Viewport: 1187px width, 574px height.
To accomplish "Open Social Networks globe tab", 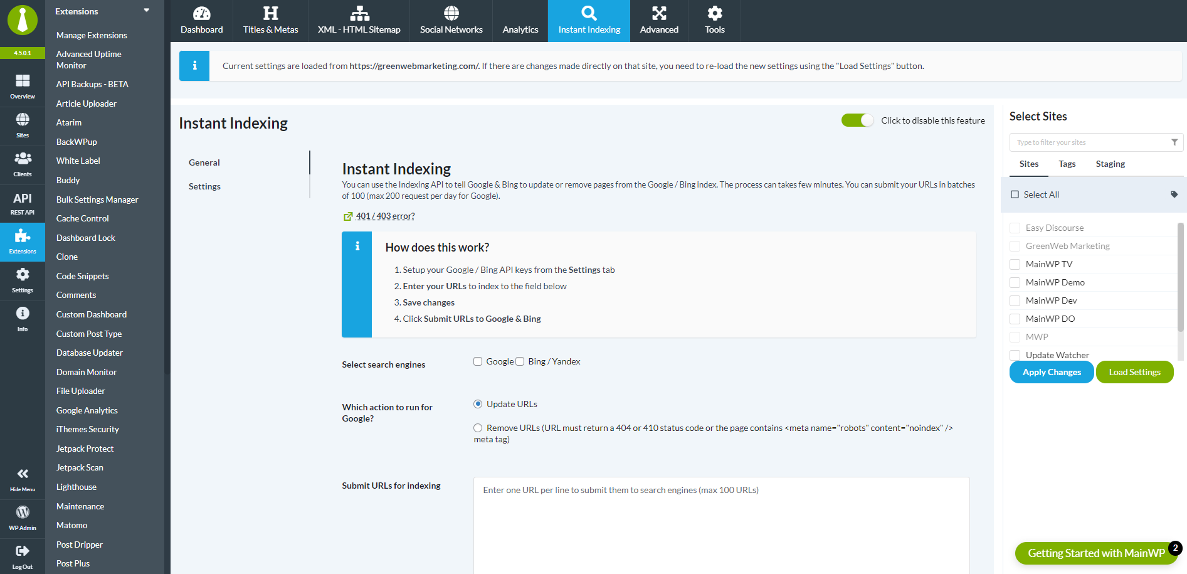I will [x=451, y=21].
